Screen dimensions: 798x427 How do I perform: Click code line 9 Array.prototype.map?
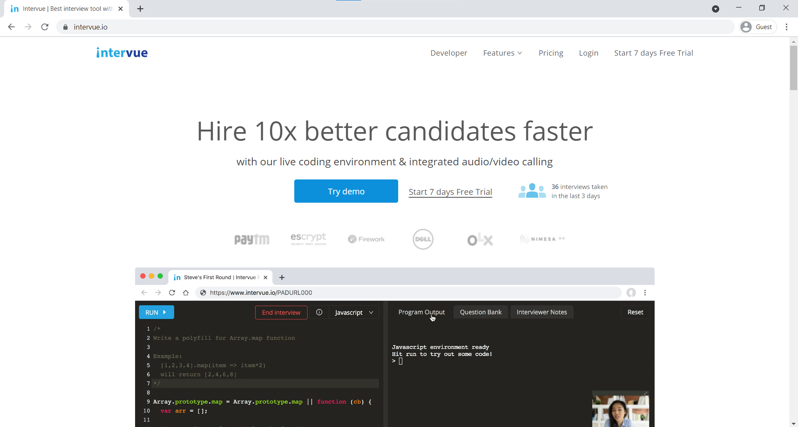click(262, 402)
